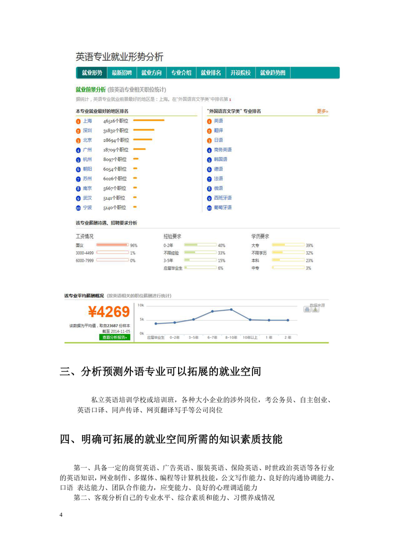The image size is (394, 558).
Task: Click rank 1 badge next to 上海
Action: click(78, 121)
